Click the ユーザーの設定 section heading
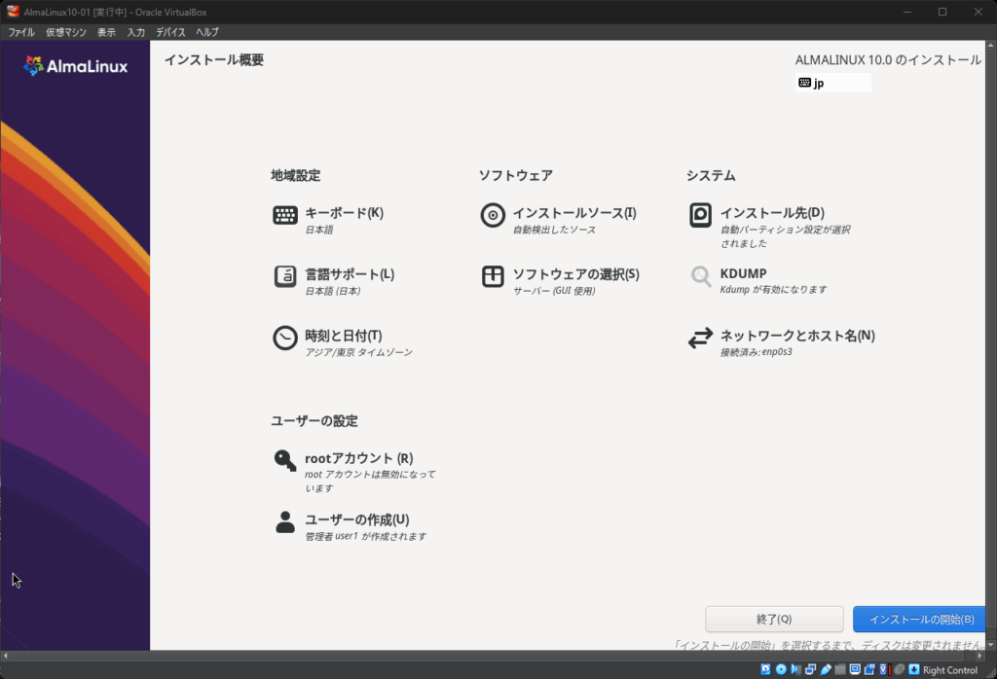 point(314,420)
